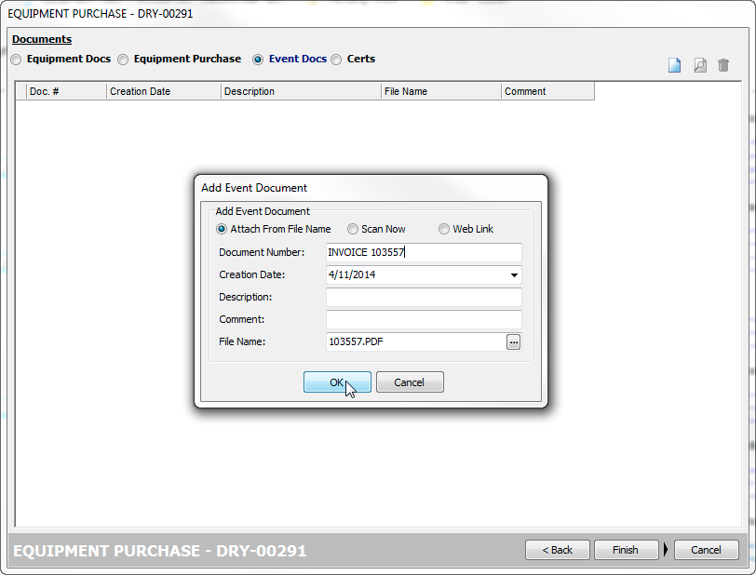
Task: Open the Creation Date dropdown arrow
Action: point(514,275)
